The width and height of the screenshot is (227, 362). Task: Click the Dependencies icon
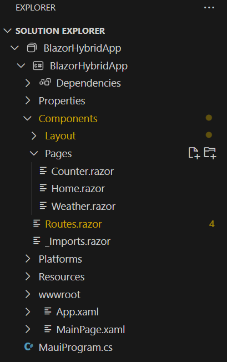(x=45, y=82)
